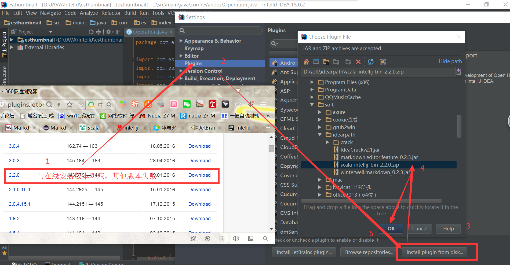This screenshot has width=510, height=265.
Task: Switch to Scala browser tab
Action: [x=93, y=128]
